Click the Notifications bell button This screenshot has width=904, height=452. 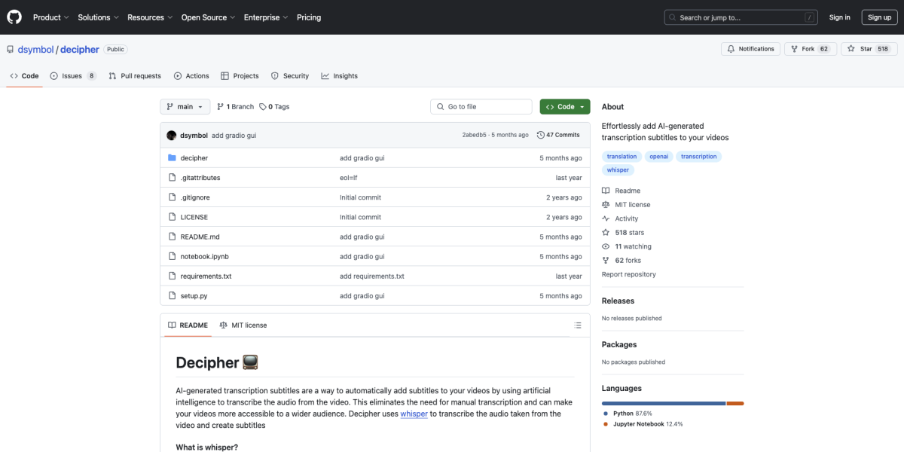coord(750,49)
